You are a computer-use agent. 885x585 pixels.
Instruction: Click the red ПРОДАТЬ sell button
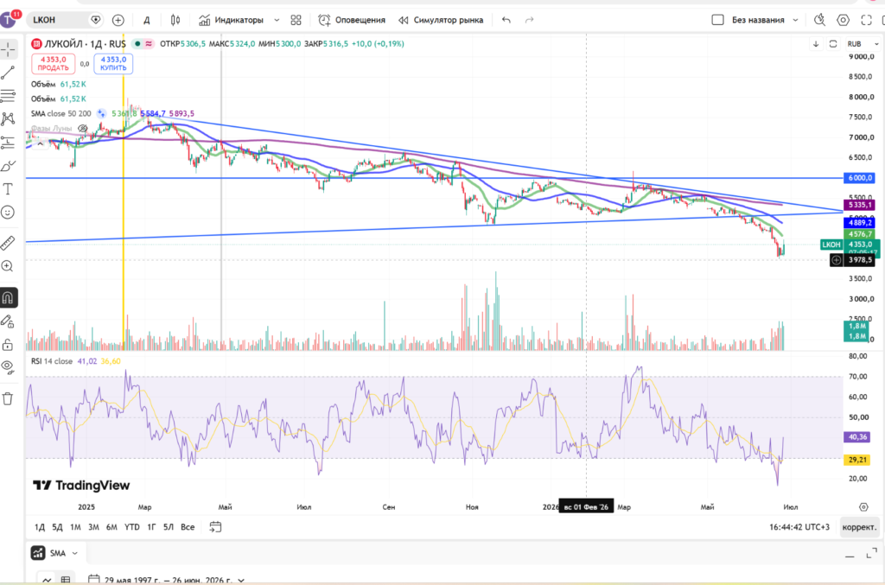(53, 63)
